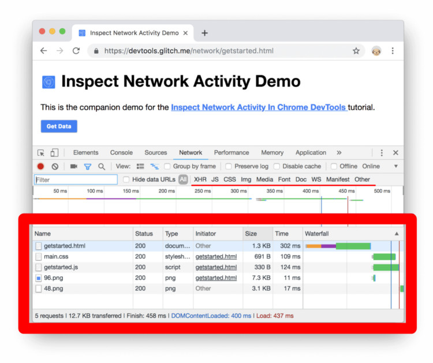Check Disable cache option
This screenshot has height=363, width=433.
pyautogui.click(x=277, y=166)
